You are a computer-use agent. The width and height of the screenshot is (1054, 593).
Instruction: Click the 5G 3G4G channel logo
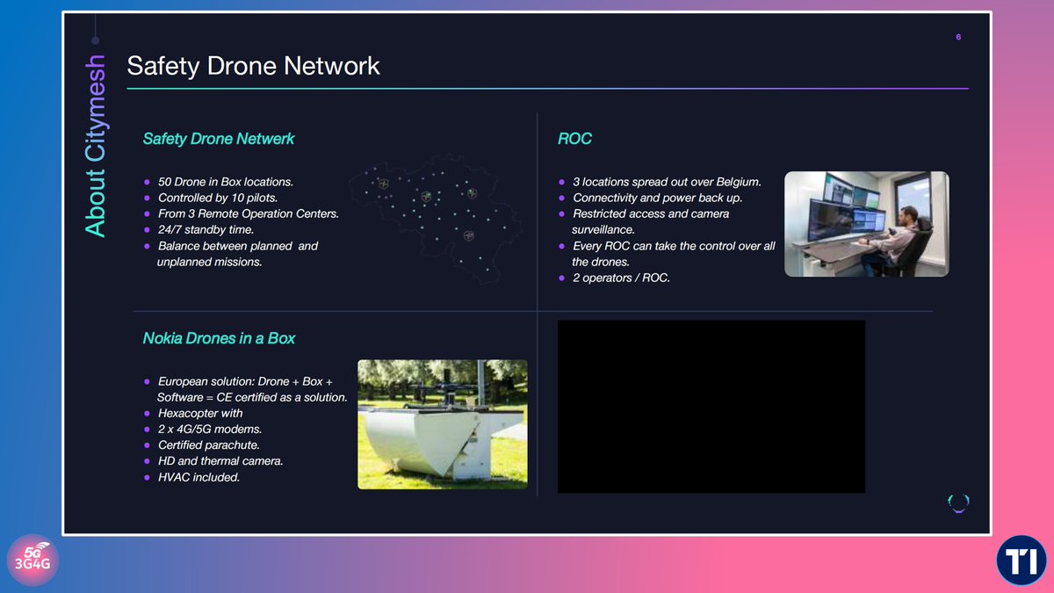[x=32, y=560]
